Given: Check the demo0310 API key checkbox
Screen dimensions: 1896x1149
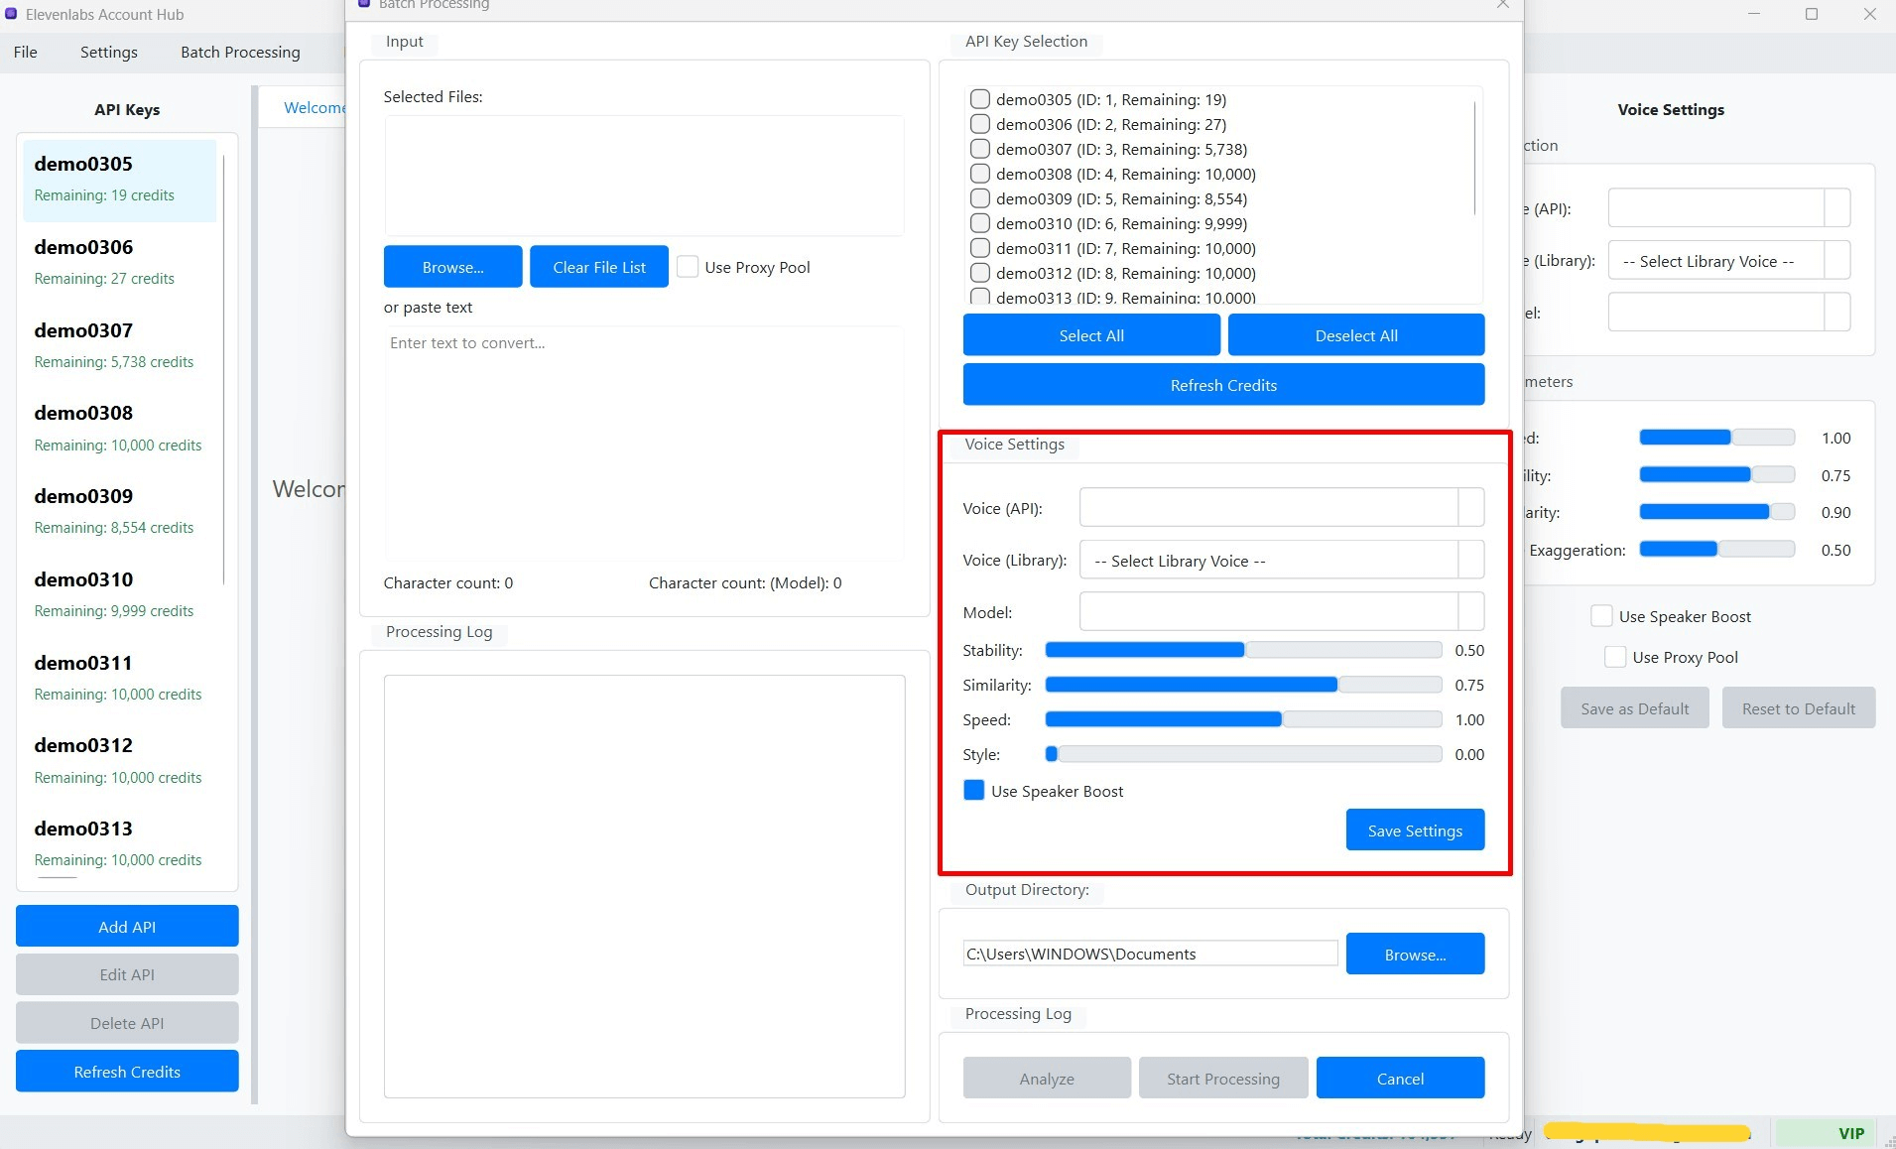Looking at the screenshot, I should click(980, 223).
